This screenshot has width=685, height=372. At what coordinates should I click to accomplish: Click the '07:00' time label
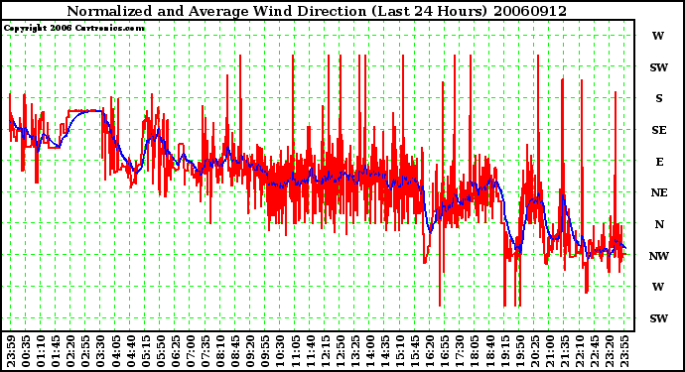coord(191,351)
